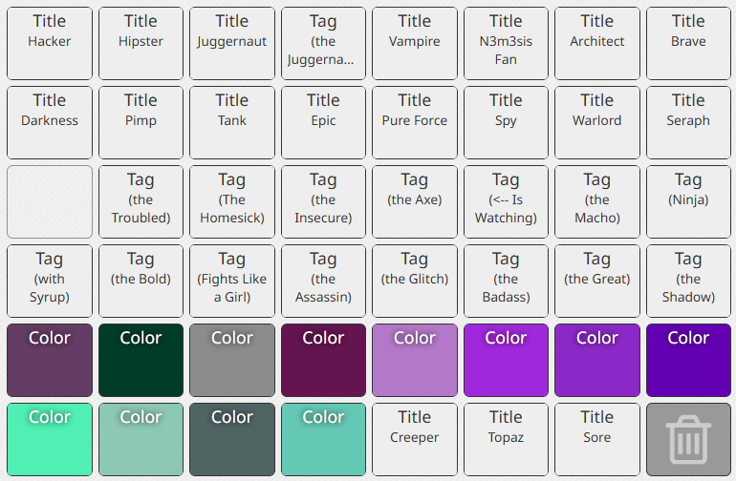Viewport: 736px width, 481px height.
Task: Select the light lavender color swatch
Action: click(x=415, y=361)
